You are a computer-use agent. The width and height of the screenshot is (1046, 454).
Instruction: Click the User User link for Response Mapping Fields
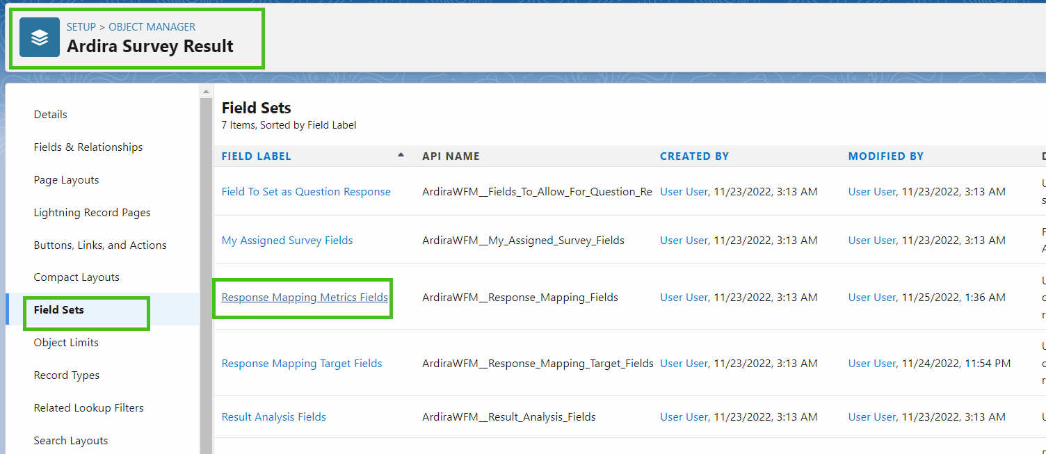(684, 297)
